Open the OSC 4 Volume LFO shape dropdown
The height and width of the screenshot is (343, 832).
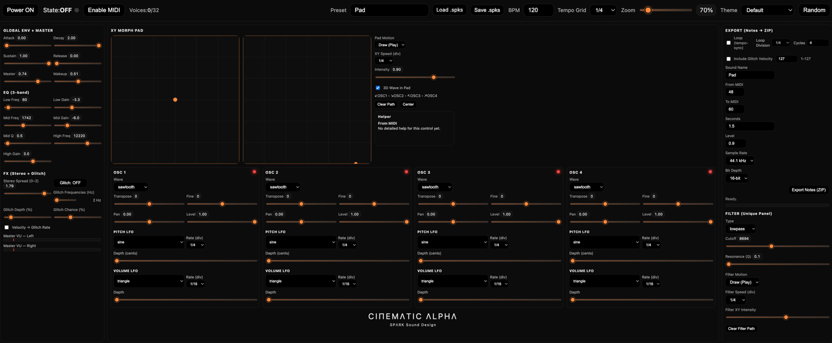tap(605, 281)
